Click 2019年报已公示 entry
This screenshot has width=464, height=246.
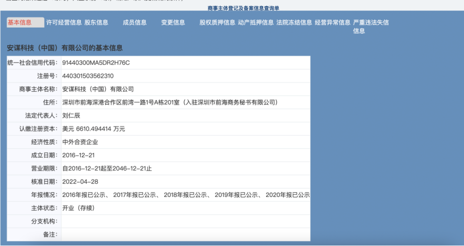[x=237, y=195]
